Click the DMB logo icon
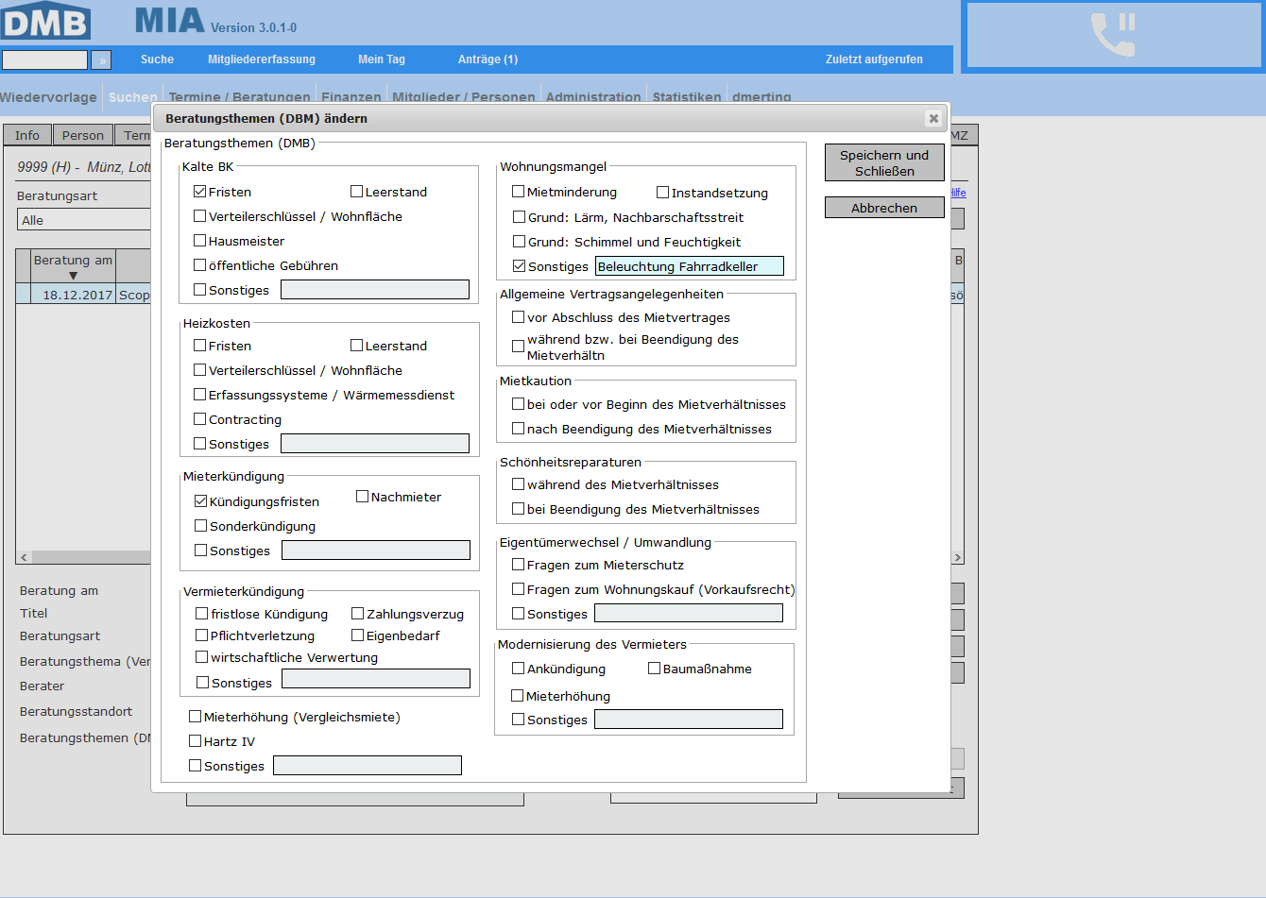This screenshot has width=1266, height=898. pyautogui.click(x=45, y=20)
